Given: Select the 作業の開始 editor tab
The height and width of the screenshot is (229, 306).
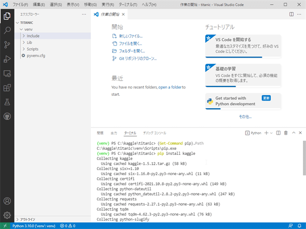Looking at the screenshot, I should point(109,14).
